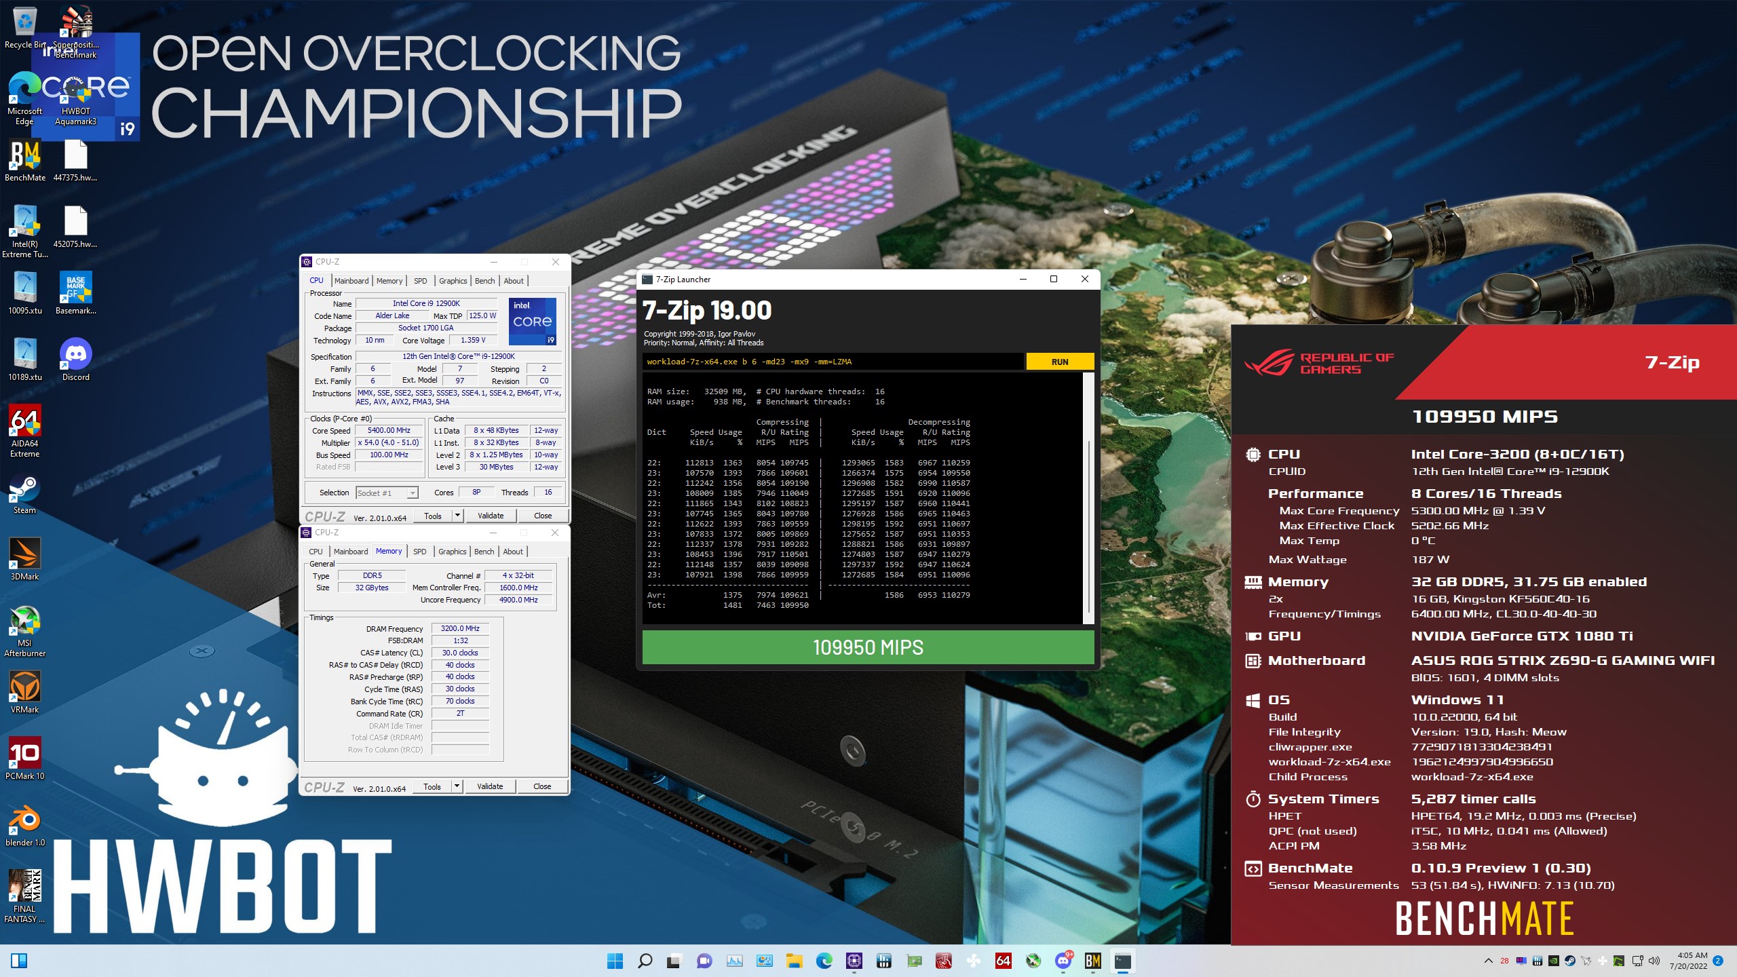Click the green 109950 MIPS result bar
Image resolution: width=1737 pixels, height=977 pixels.
point(868,647)
